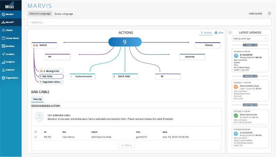This screenshot has width=276, height=157.
Task: Open Analytics from the sidebar
Action: click(10, 62)
